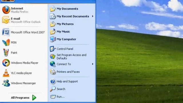Click the My Music folder icon
Image resolution: width=183 pixels, height=103 pixels.
point(53,31)
